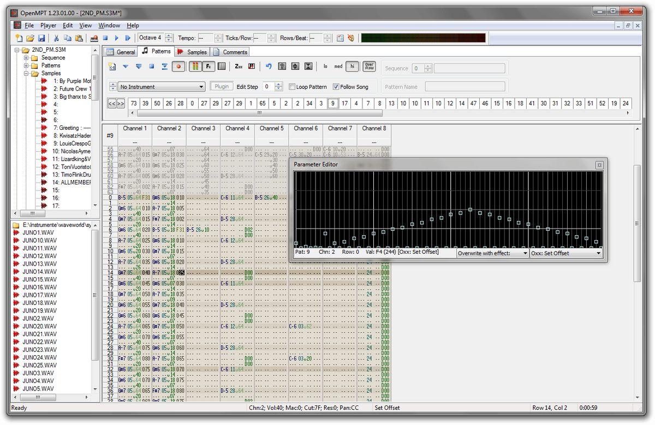Click the Edit Step input field
The height and width of the screenshot is (425, 655).
tap(267, 87)
